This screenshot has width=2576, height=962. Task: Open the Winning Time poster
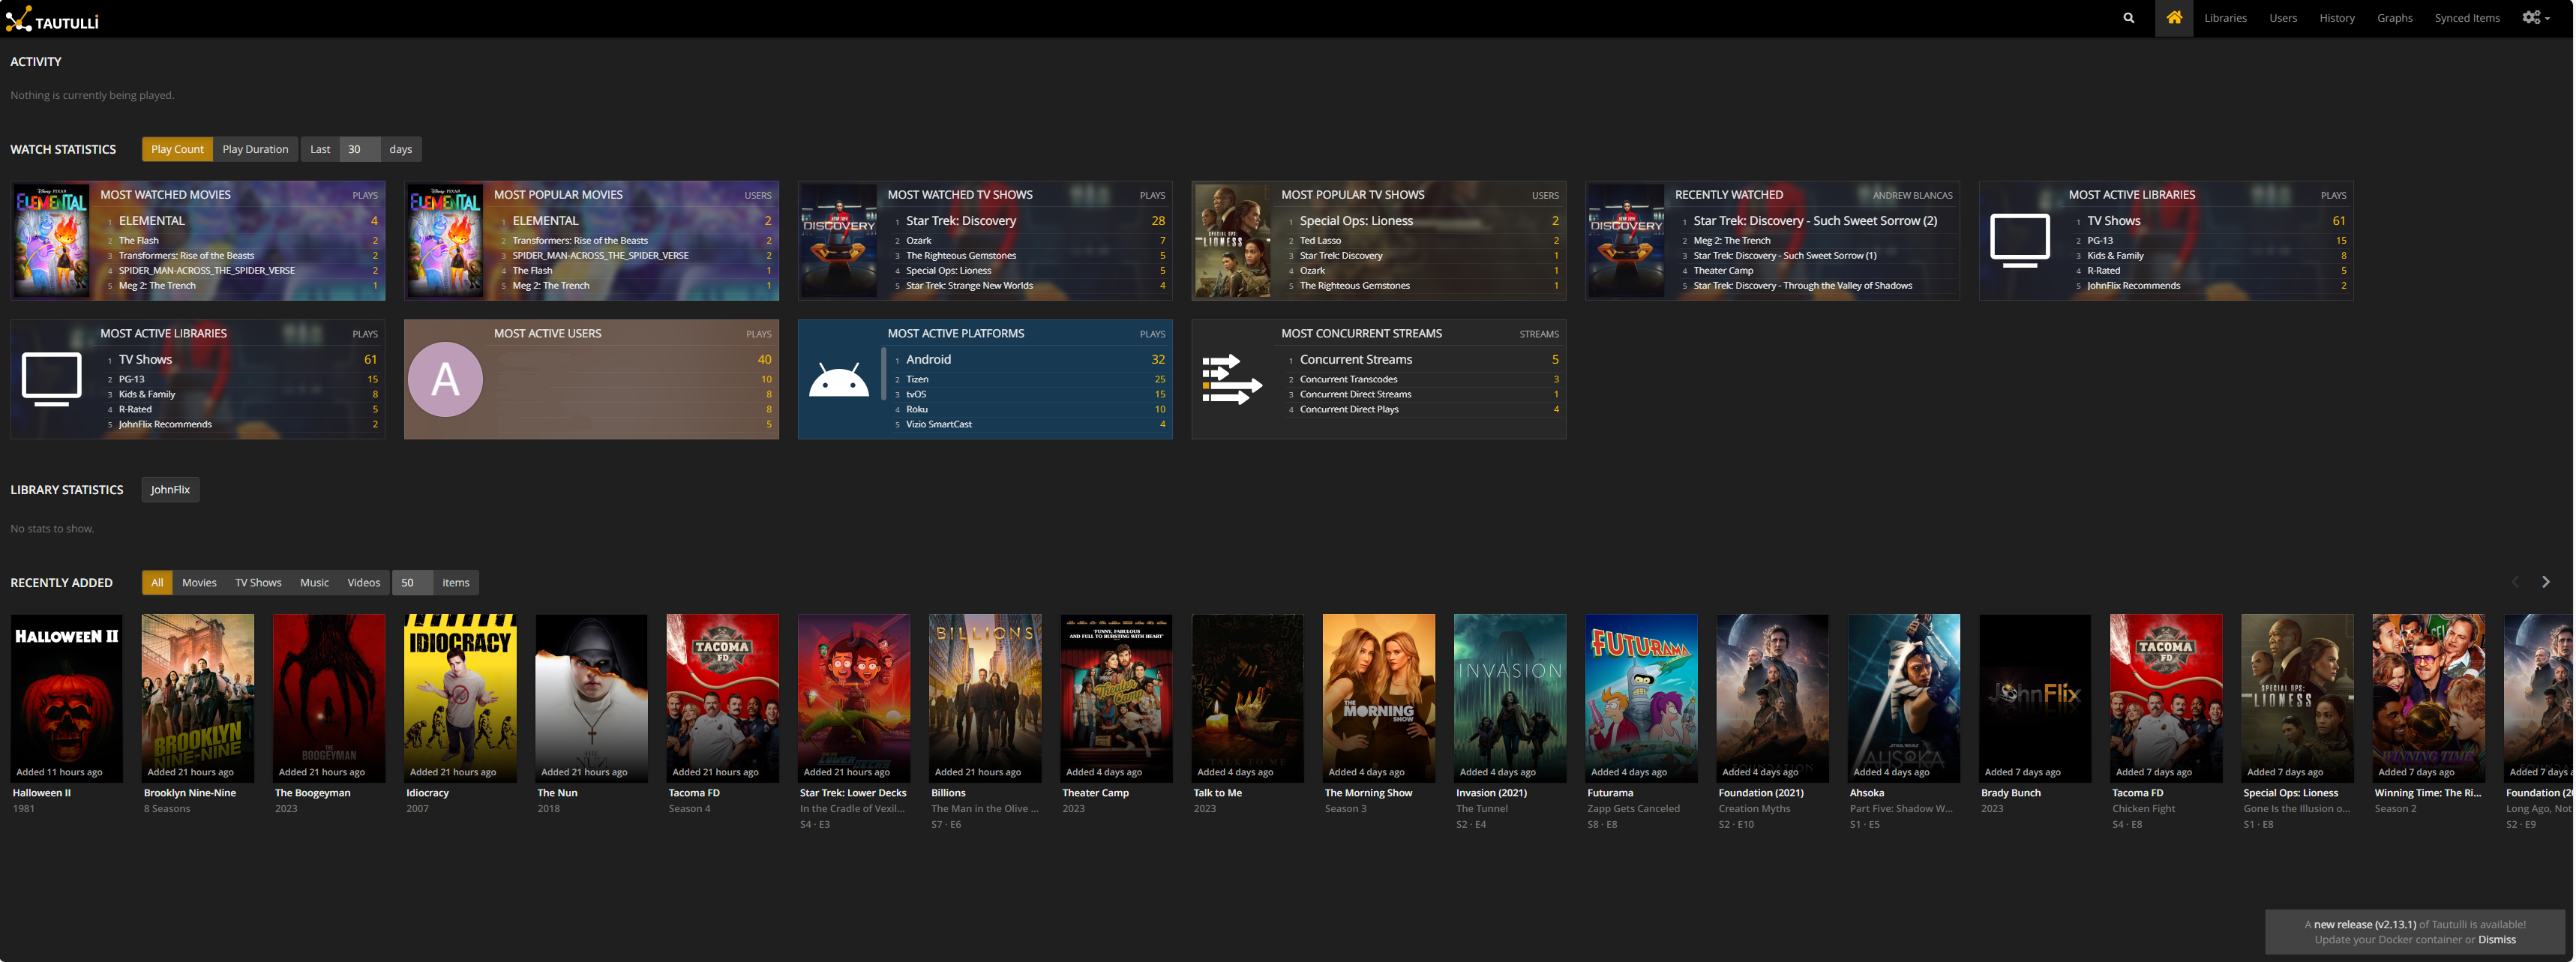point(2429,698)
